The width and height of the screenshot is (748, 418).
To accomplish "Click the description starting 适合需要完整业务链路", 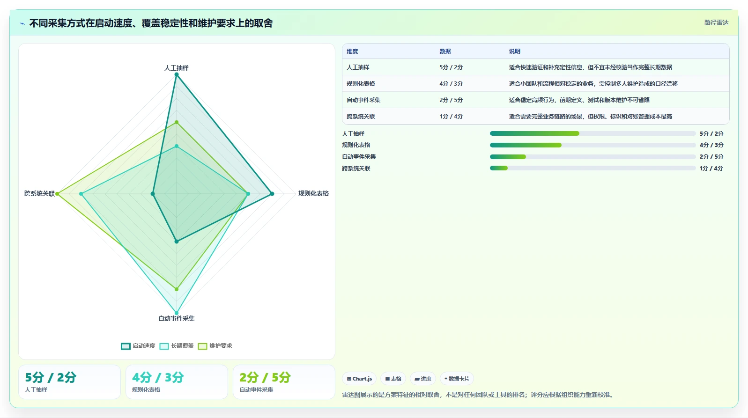I will pos(590,117).
